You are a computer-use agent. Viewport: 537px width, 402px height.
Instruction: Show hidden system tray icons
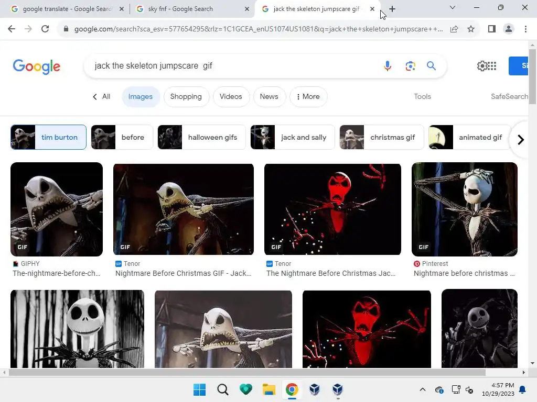coord(423,389)
